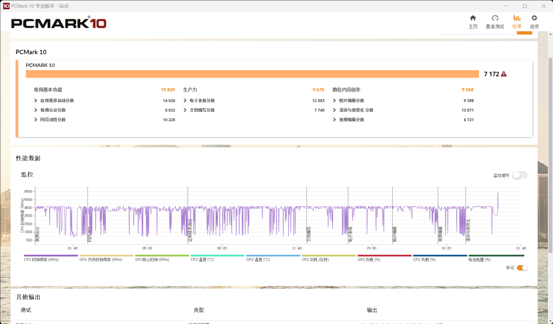Viewport: 553px width, 324px height.
Task: Click the 类型 column header
Action: point(199,310)
